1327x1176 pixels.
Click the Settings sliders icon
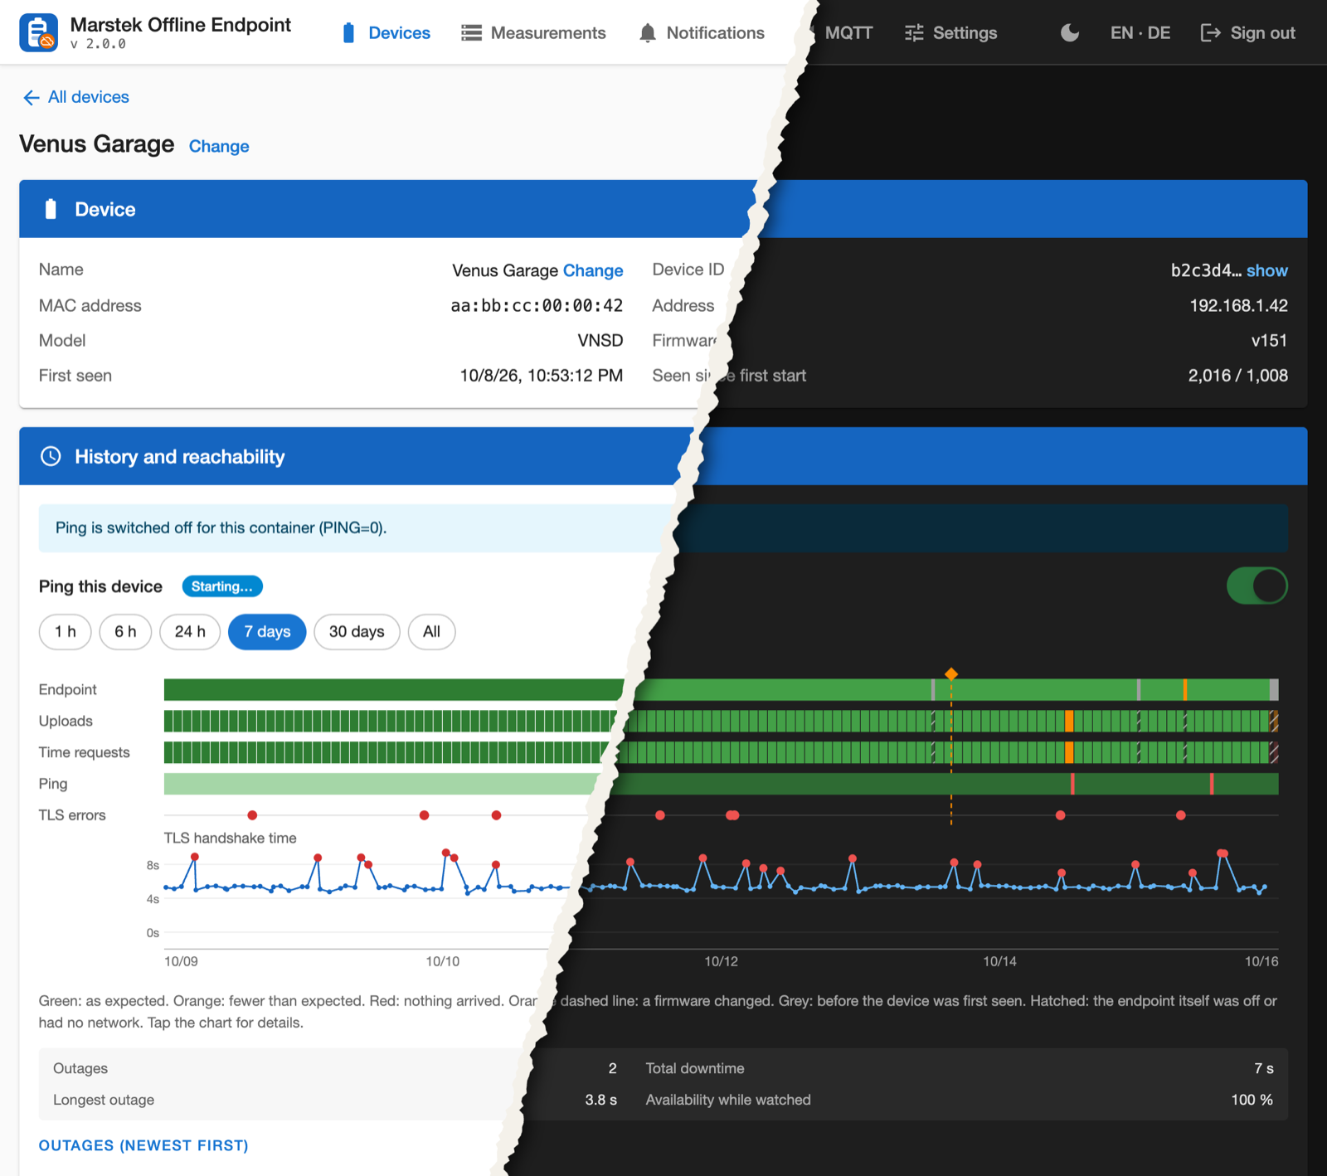[x=914, y=33]
